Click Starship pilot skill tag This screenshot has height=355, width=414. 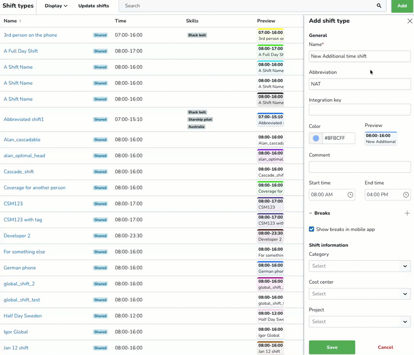(200, 120)
